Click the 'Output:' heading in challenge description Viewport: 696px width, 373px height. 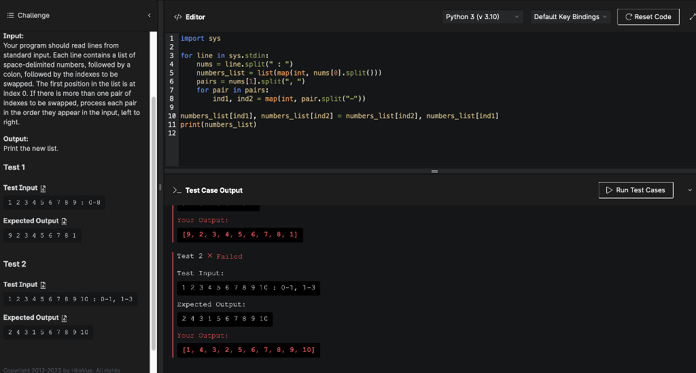pyautogui.click(x=16, y=139)
